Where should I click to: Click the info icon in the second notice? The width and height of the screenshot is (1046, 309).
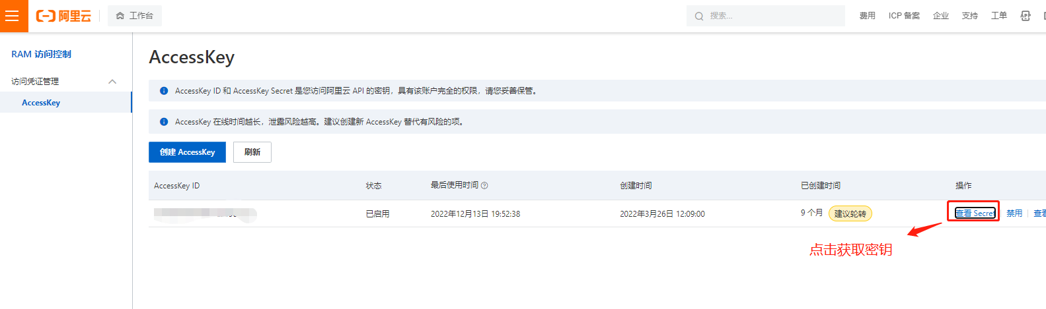pos(164,122)
